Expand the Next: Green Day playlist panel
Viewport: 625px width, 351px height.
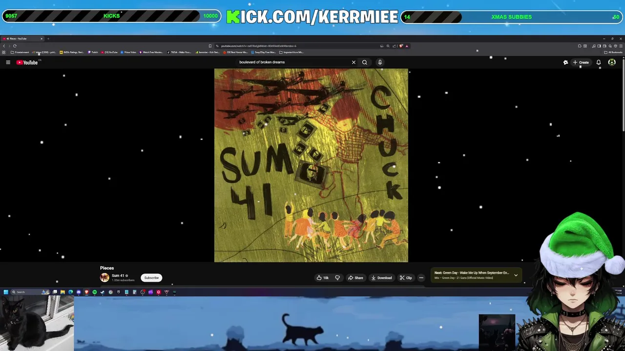pyautogui.click(x=516, y=275)
